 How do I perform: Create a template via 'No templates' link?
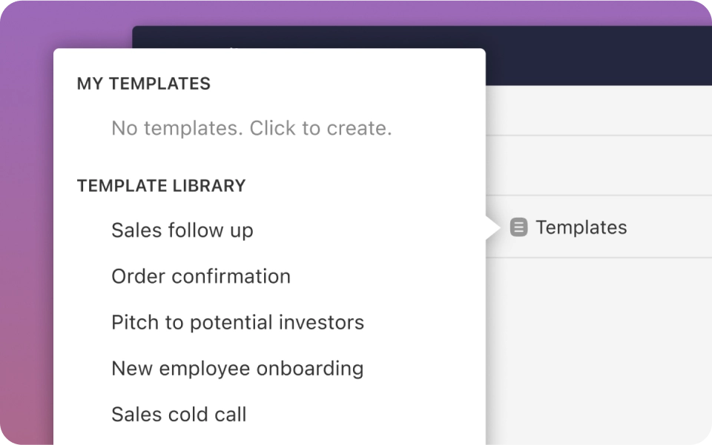coord(251,128)
